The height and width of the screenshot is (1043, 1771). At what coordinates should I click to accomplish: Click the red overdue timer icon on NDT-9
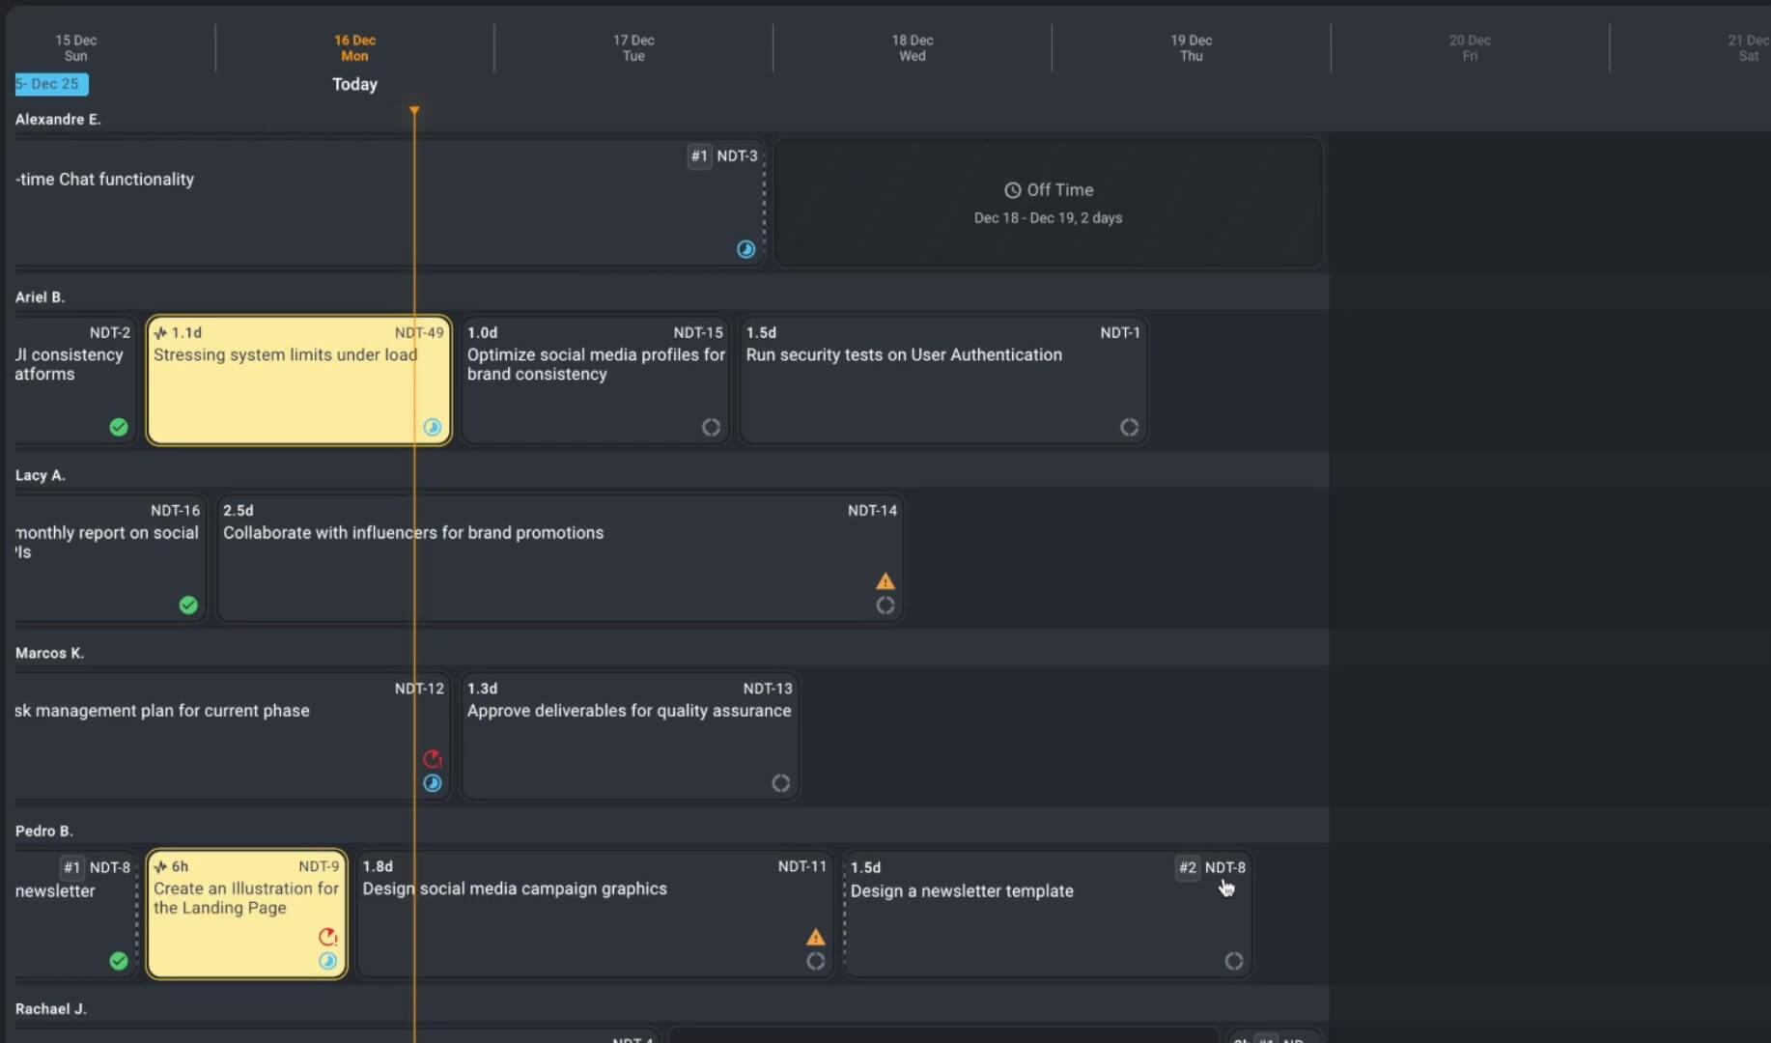click(x=327, y=937)
